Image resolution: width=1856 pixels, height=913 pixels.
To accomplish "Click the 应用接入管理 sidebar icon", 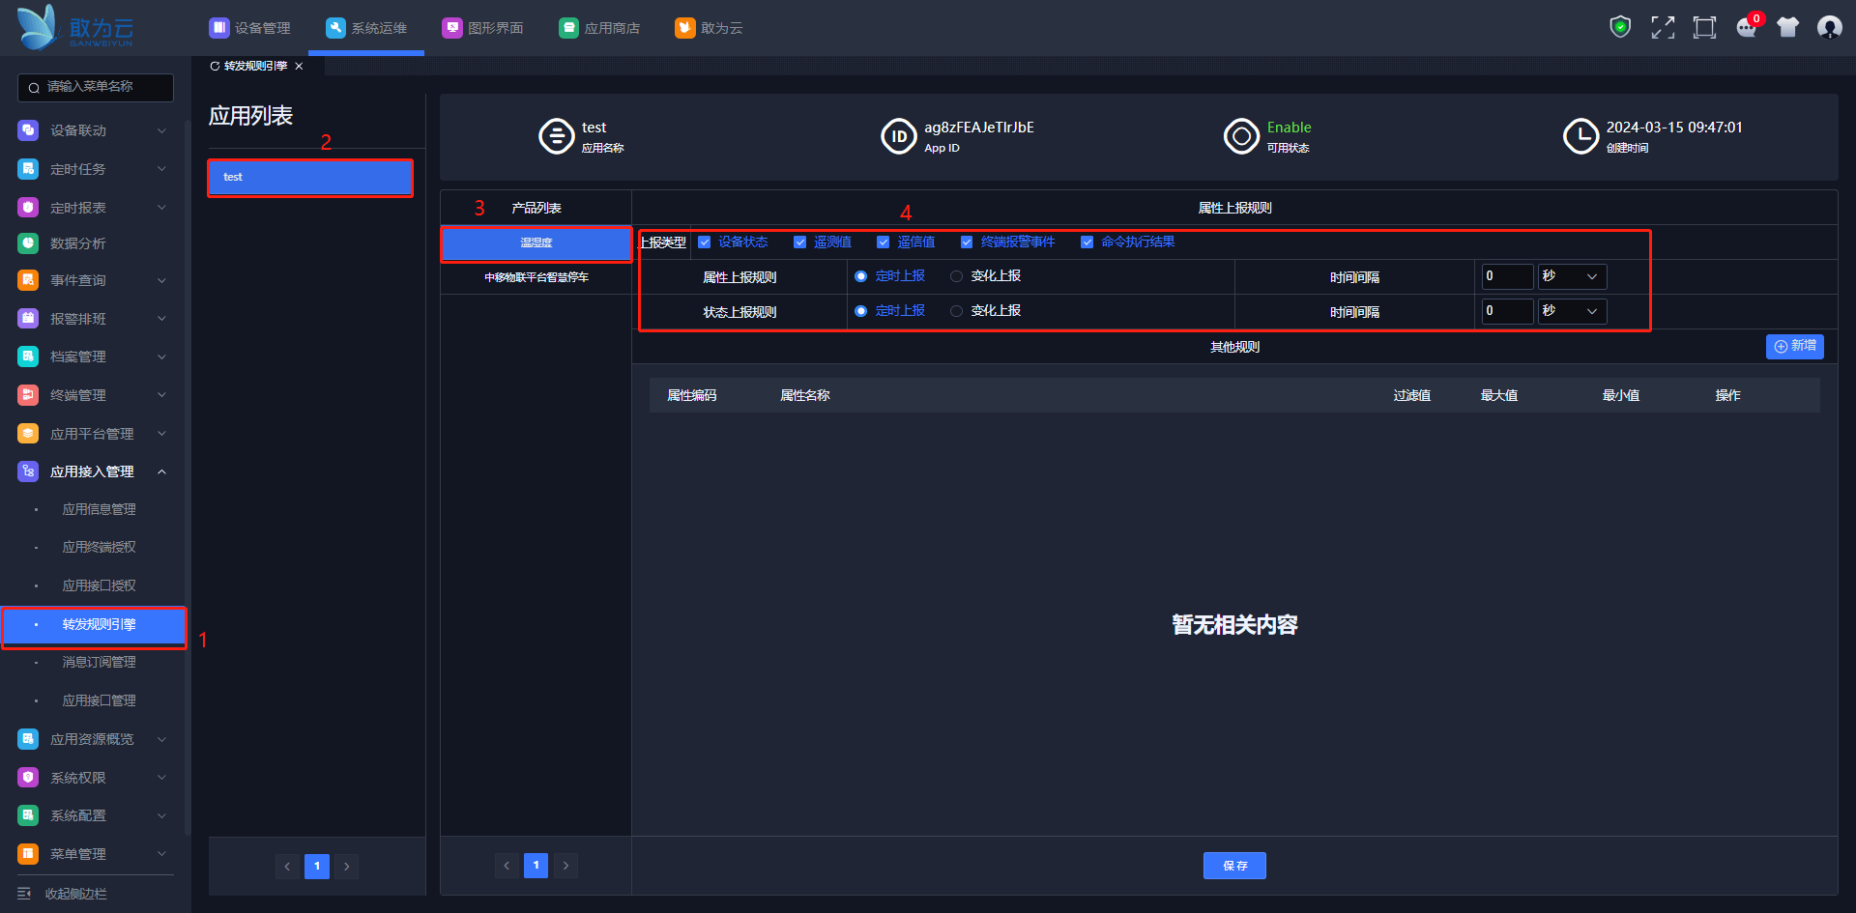I will pos(28,471).
